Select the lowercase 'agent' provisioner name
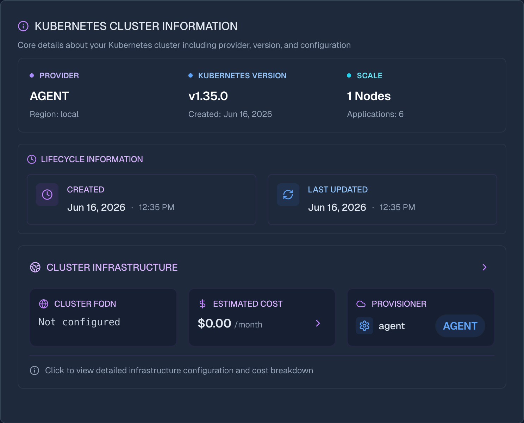This screenshot has width=524, height=423. 392,326
